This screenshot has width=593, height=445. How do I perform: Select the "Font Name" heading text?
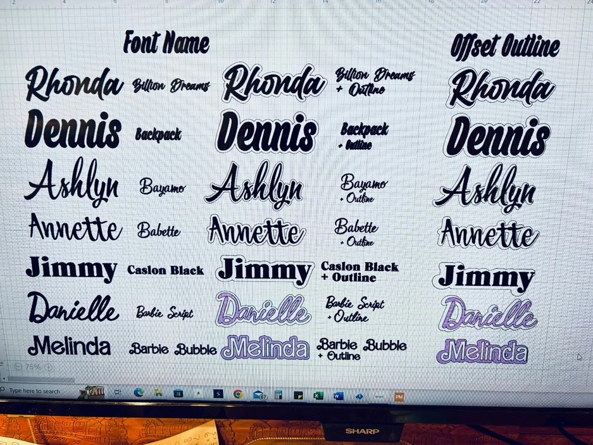click(x=166, y=43)
